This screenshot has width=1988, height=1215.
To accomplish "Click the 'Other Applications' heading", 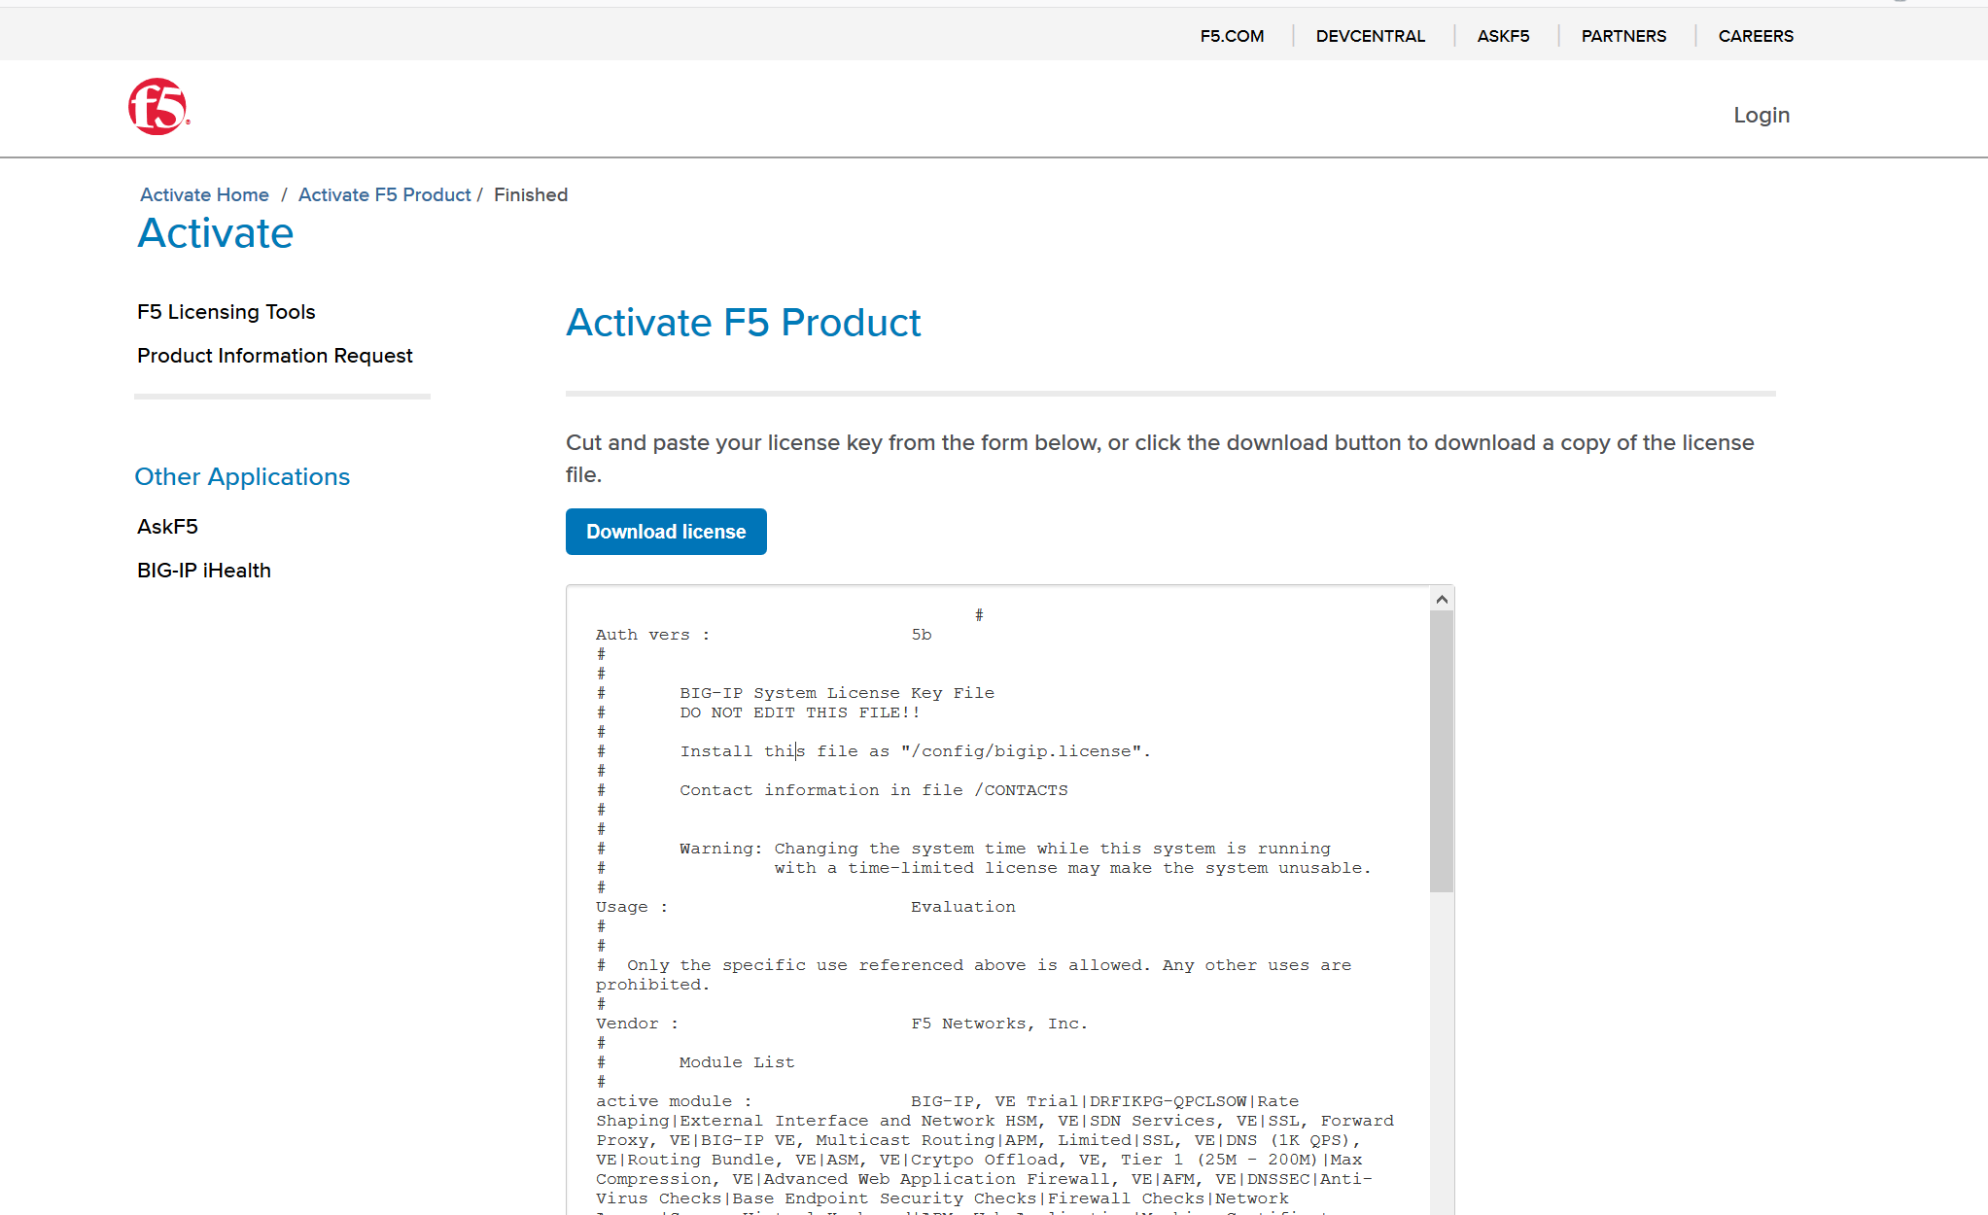I will pos(242,477).
